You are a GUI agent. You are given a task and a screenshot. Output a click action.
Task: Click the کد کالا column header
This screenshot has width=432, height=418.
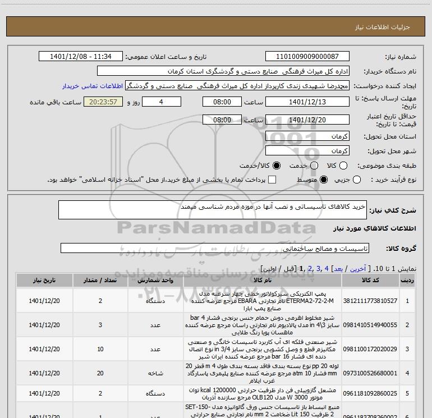[x=370, y=281]
